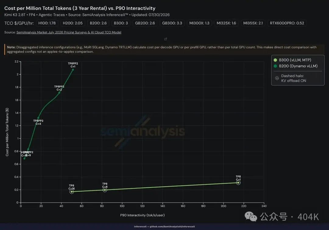Click the MI325X: 1.6 TCO chip
The width and height of the screenshot is (329, 230).
pos(226,23)
